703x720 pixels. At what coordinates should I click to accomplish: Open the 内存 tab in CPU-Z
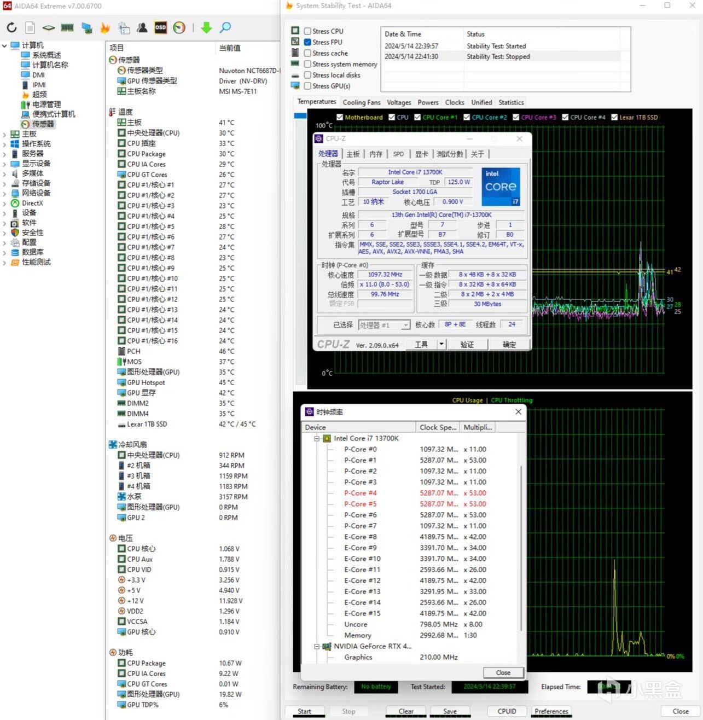click(376, 154)
